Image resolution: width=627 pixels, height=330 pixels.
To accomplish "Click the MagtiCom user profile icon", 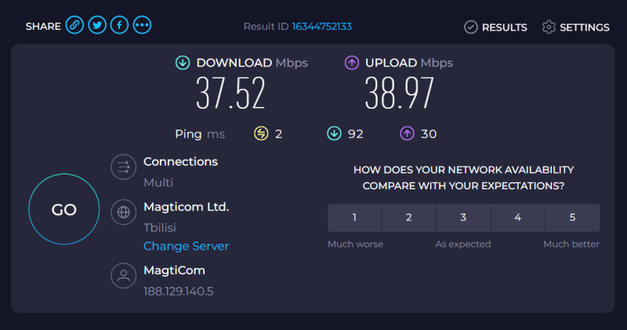I will pyautogui.click(x=123, y=275).
